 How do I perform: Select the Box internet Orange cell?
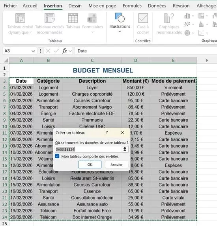92,217
